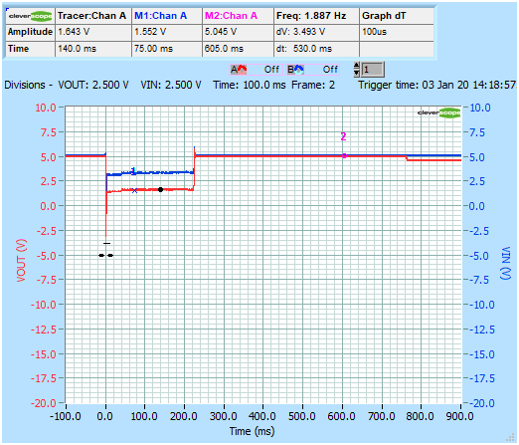The image size is (519, 445).
Task: Click the 'M2:Chan A' header cell
Action: click(238, 16)
